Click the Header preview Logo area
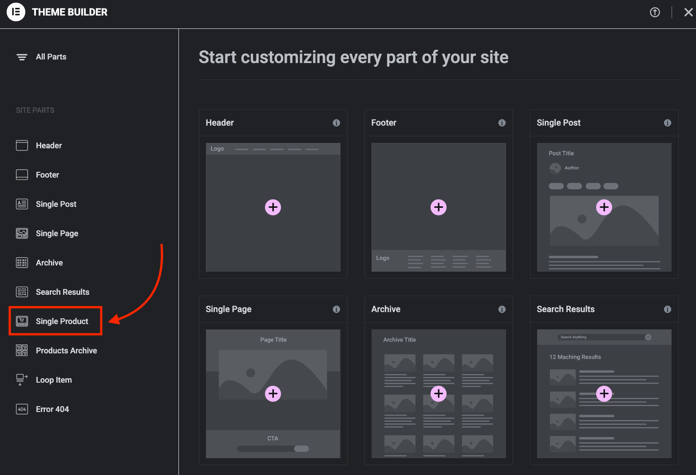This screenshot has height=475, width=696. pyautogui.click(x=217, y=149)
